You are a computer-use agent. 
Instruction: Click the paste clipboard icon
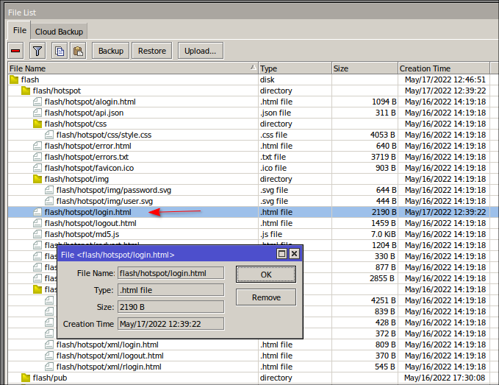pos(78,51)
